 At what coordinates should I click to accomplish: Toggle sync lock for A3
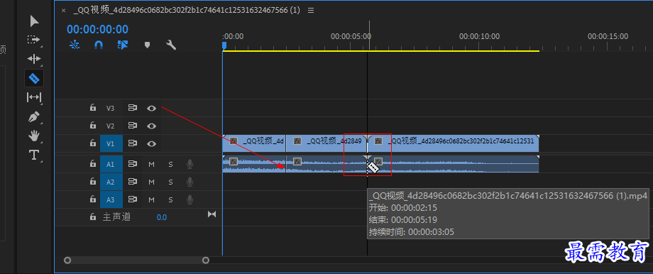coord(133,199)
